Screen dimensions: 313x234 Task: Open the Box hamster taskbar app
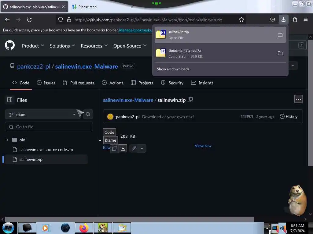[103, 228]
